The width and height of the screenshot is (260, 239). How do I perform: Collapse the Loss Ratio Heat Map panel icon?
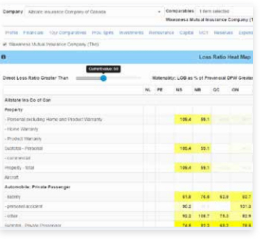coord(4,57)
